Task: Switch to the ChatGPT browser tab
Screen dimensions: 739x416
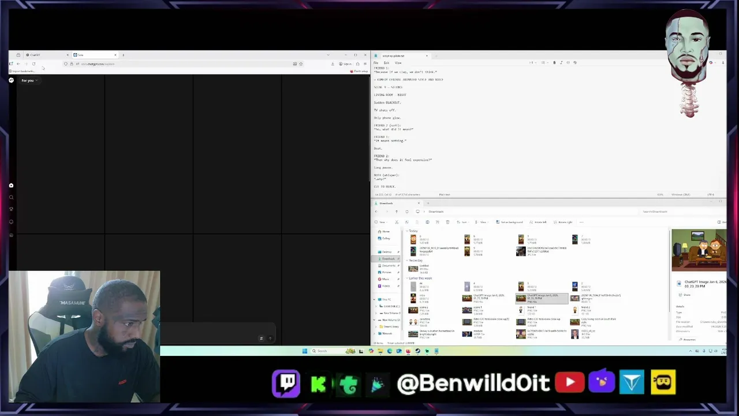Action: coord(46,55)
